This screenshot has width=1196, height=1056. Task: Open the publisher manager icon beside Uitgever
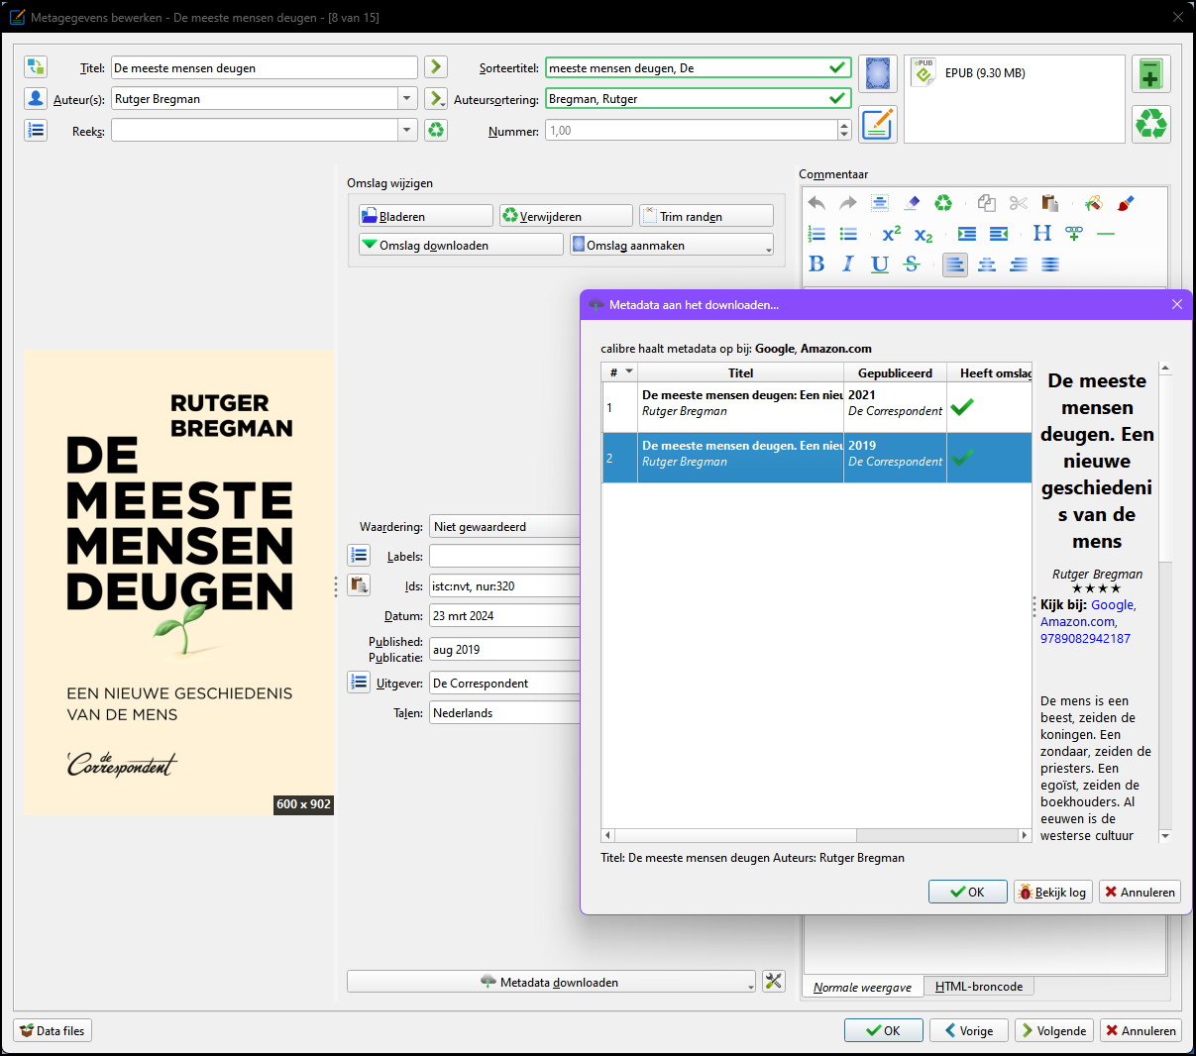(x=359, y=682)
